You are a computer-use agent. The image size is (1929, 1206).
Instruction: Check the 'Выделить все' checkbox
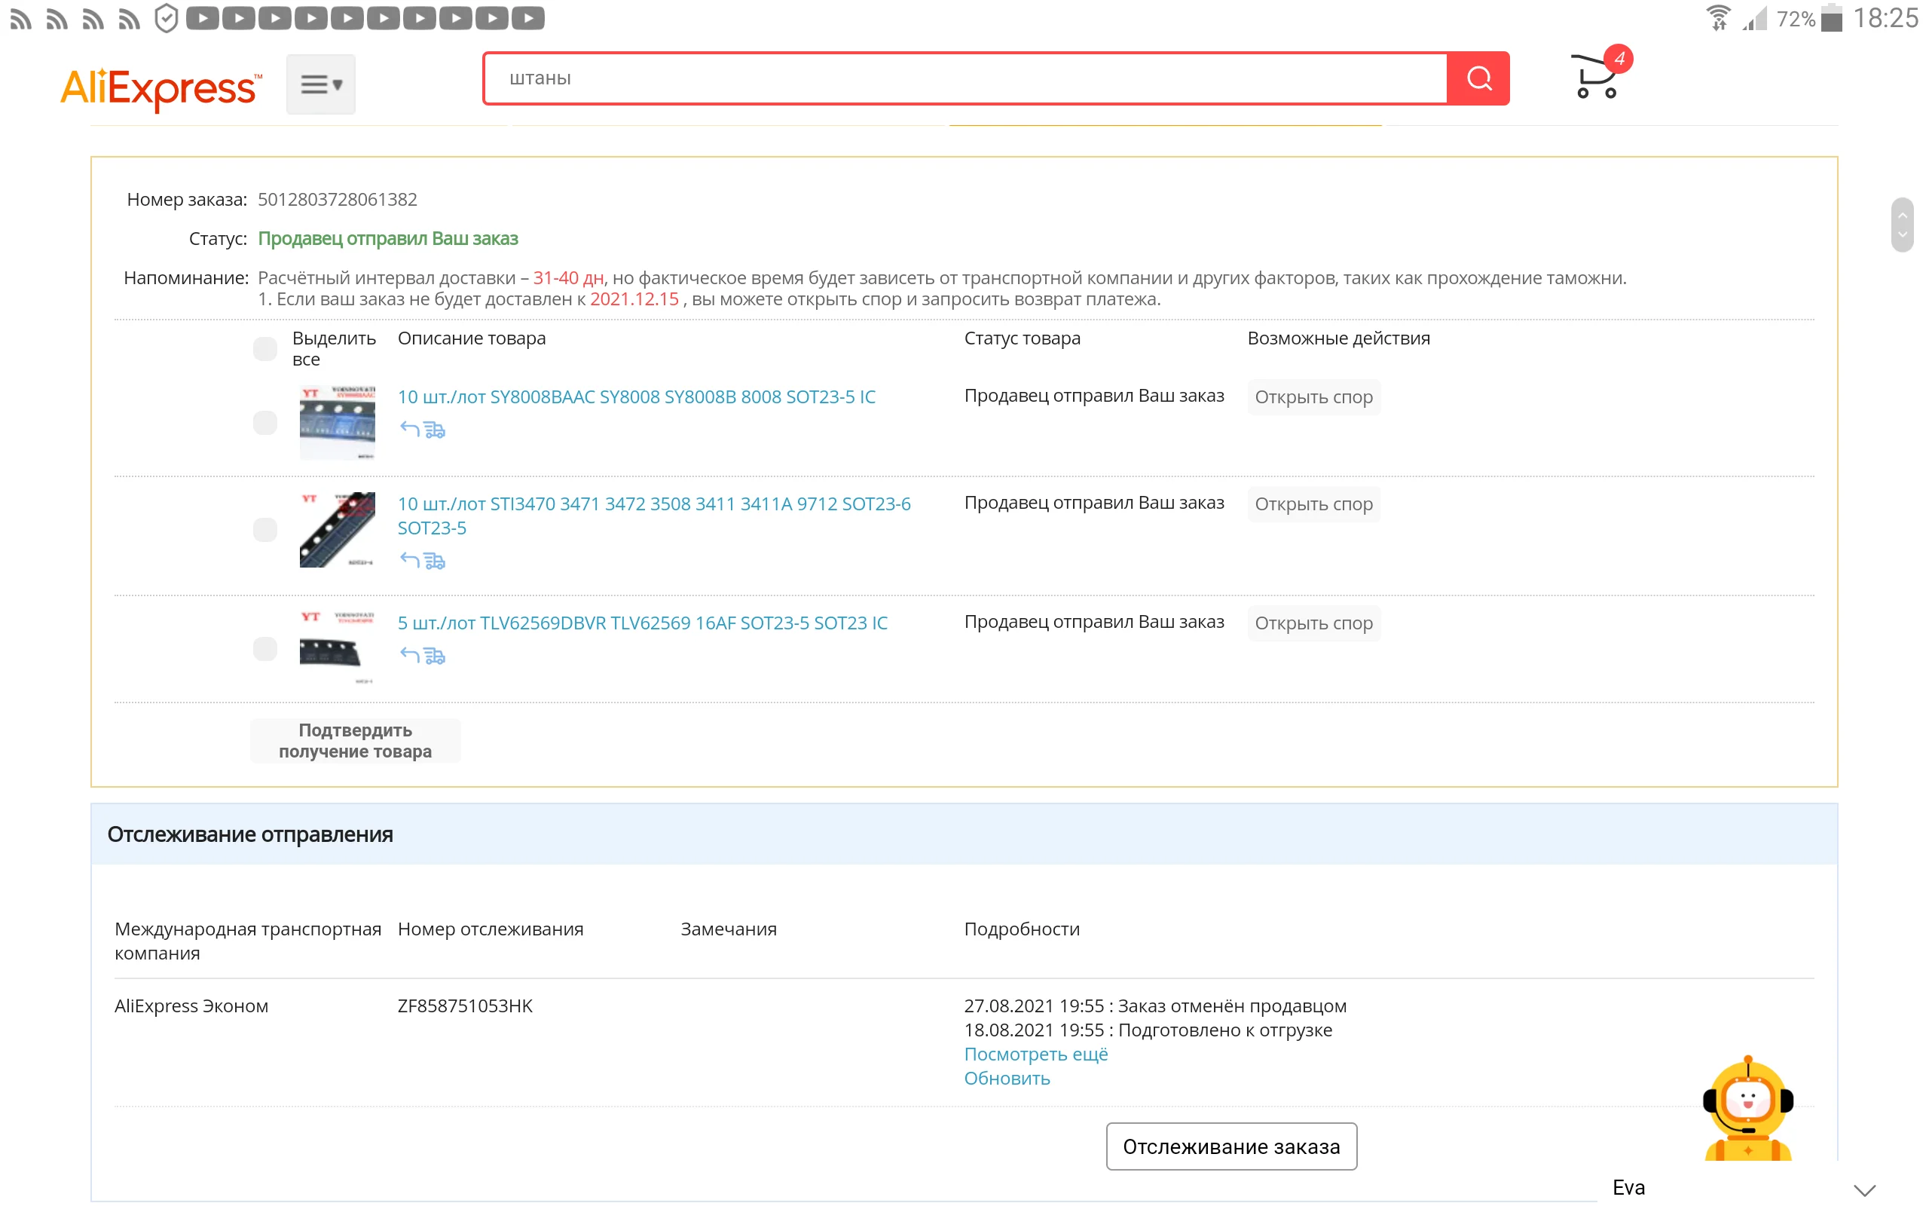click(x=264, y=348)
